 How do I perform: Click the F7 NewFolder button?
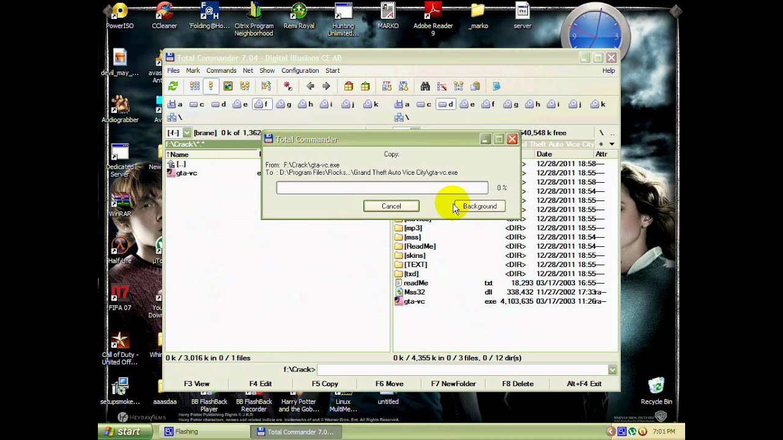click(453, 384)
